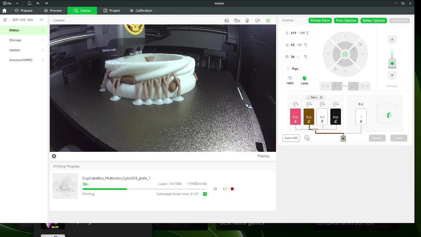The image size is (421, 237).
Task: Move extruder down with arrow button
Action: coord(392,75)
